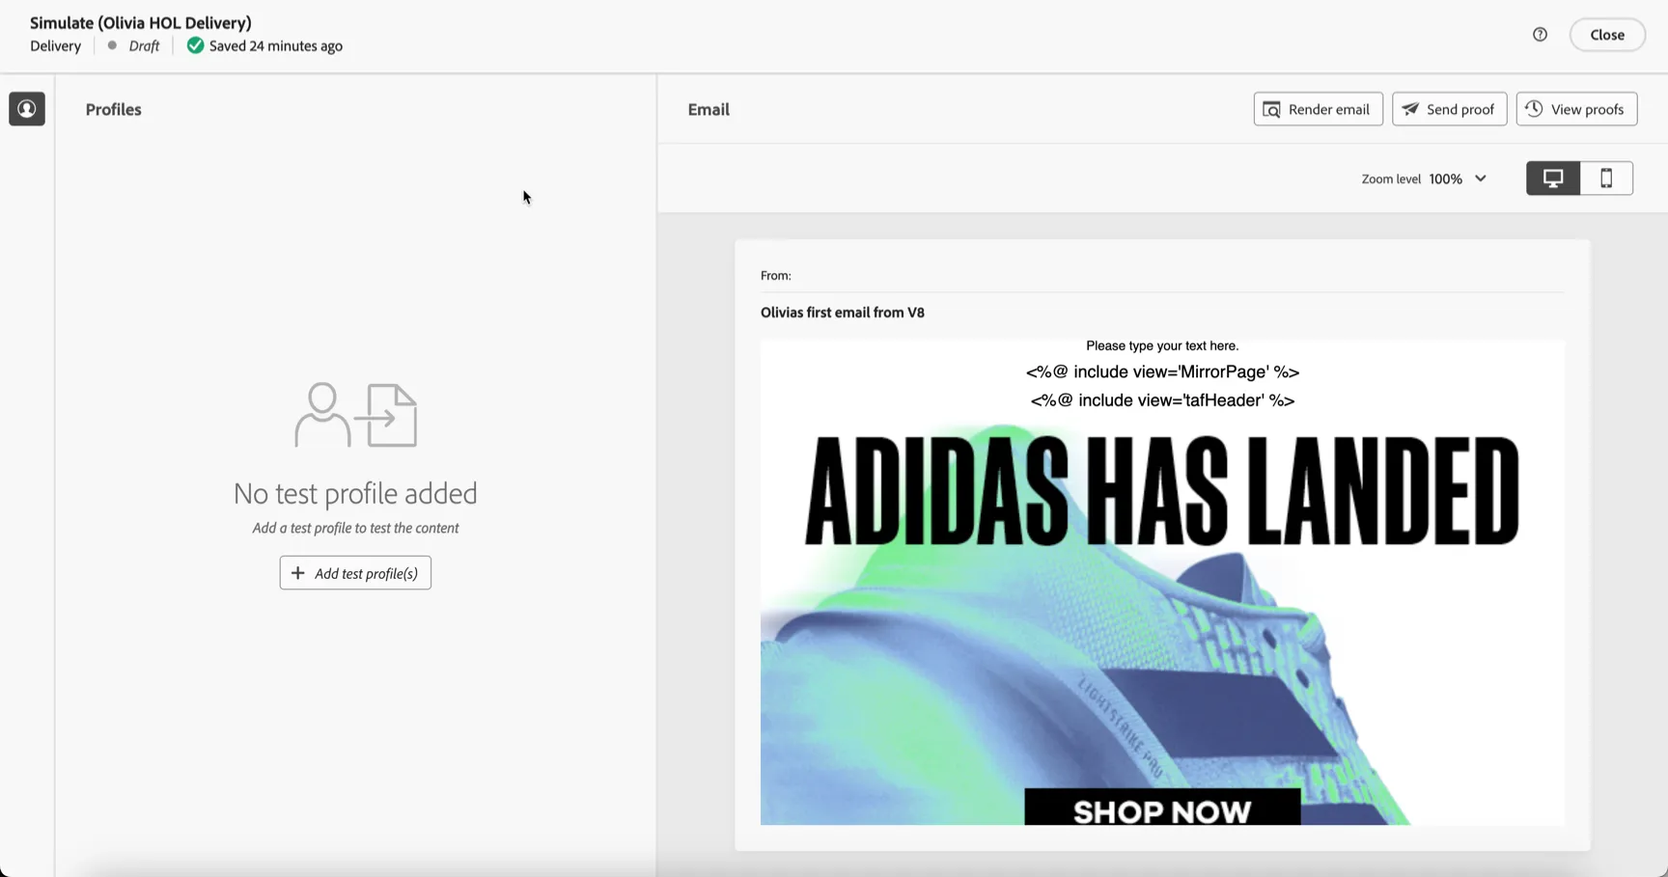Click the SHOP NOW banner in email preview
The image size is (1668, 877).
(x=1162, y=808)
